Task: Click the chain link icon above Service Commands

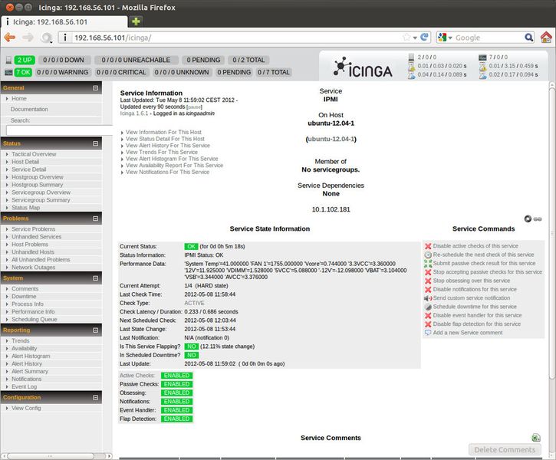Action: pos(538,219)
